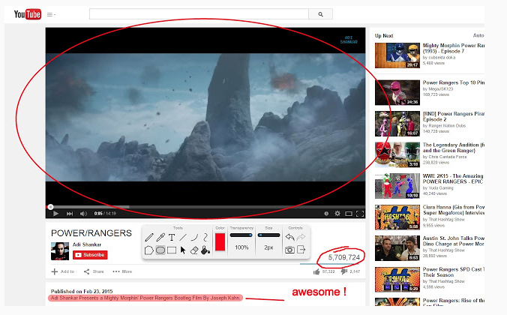Click Add to playlist button
The image size is (507, 315).
[x=63, y=271]
